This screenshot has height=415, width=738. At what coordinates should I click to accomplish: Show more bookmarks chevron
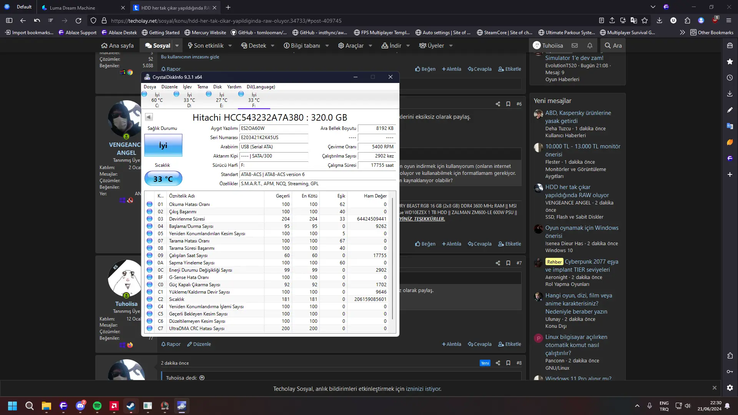tap(682, 33)
